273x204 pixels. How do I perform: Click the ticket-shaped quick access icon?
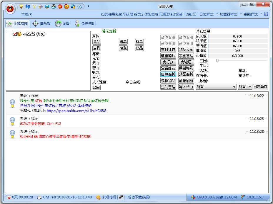[41, 6]
